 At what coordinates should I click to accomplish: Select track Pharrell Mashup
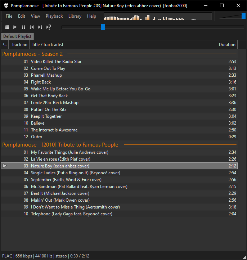point(119,75)
